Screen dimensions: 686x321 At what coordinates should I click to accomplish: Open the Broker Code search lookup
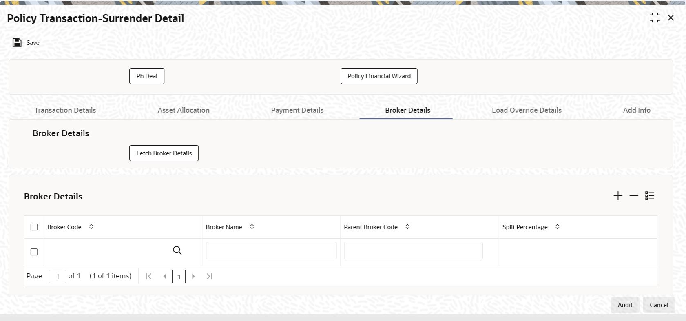coord(177,250)
